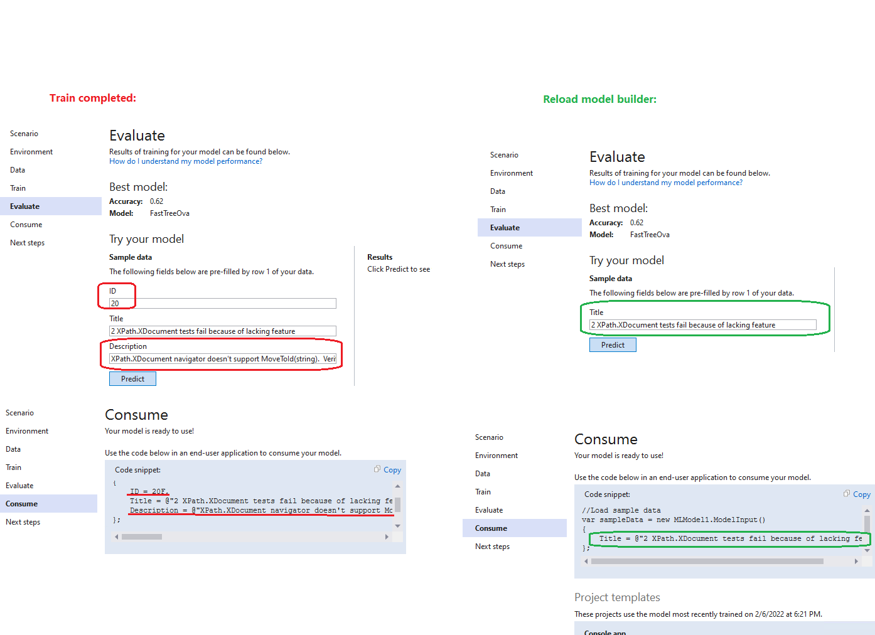
Task: Click the left scroll arrow of the snippet scrollbar
Action: [x=116, y=536]
